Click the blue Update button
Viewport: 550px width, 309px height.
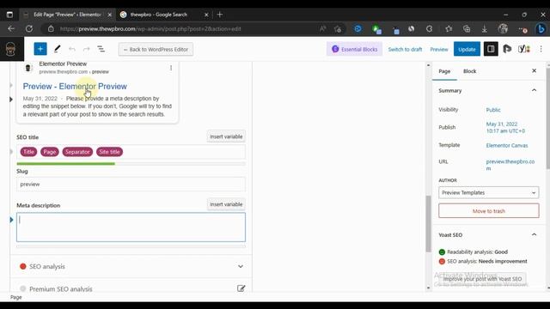(x=467, y=49)
